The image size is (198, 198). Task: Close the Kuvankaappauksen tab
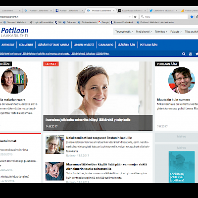tap(145, 10)
